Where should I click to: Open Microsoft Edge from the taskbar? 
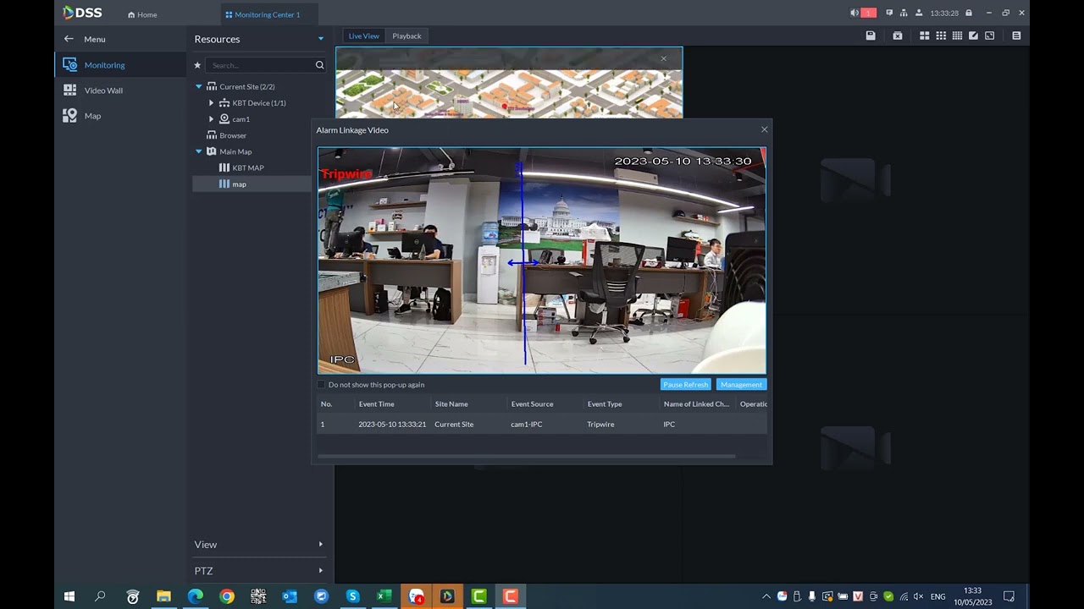point(196,596)
